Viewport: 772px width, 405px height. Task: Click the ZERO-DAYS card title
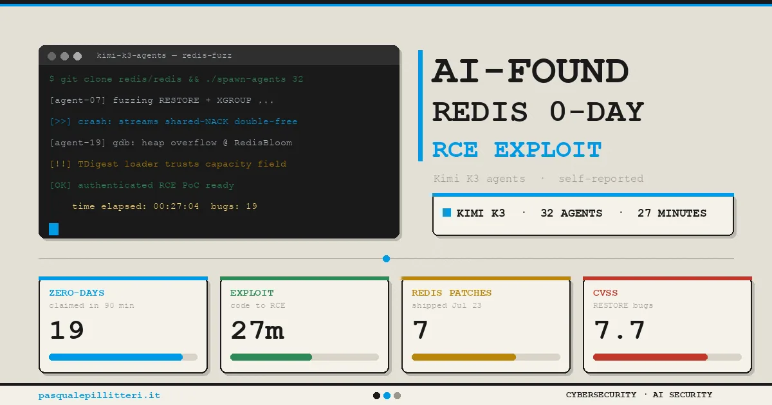coord(77,293)
